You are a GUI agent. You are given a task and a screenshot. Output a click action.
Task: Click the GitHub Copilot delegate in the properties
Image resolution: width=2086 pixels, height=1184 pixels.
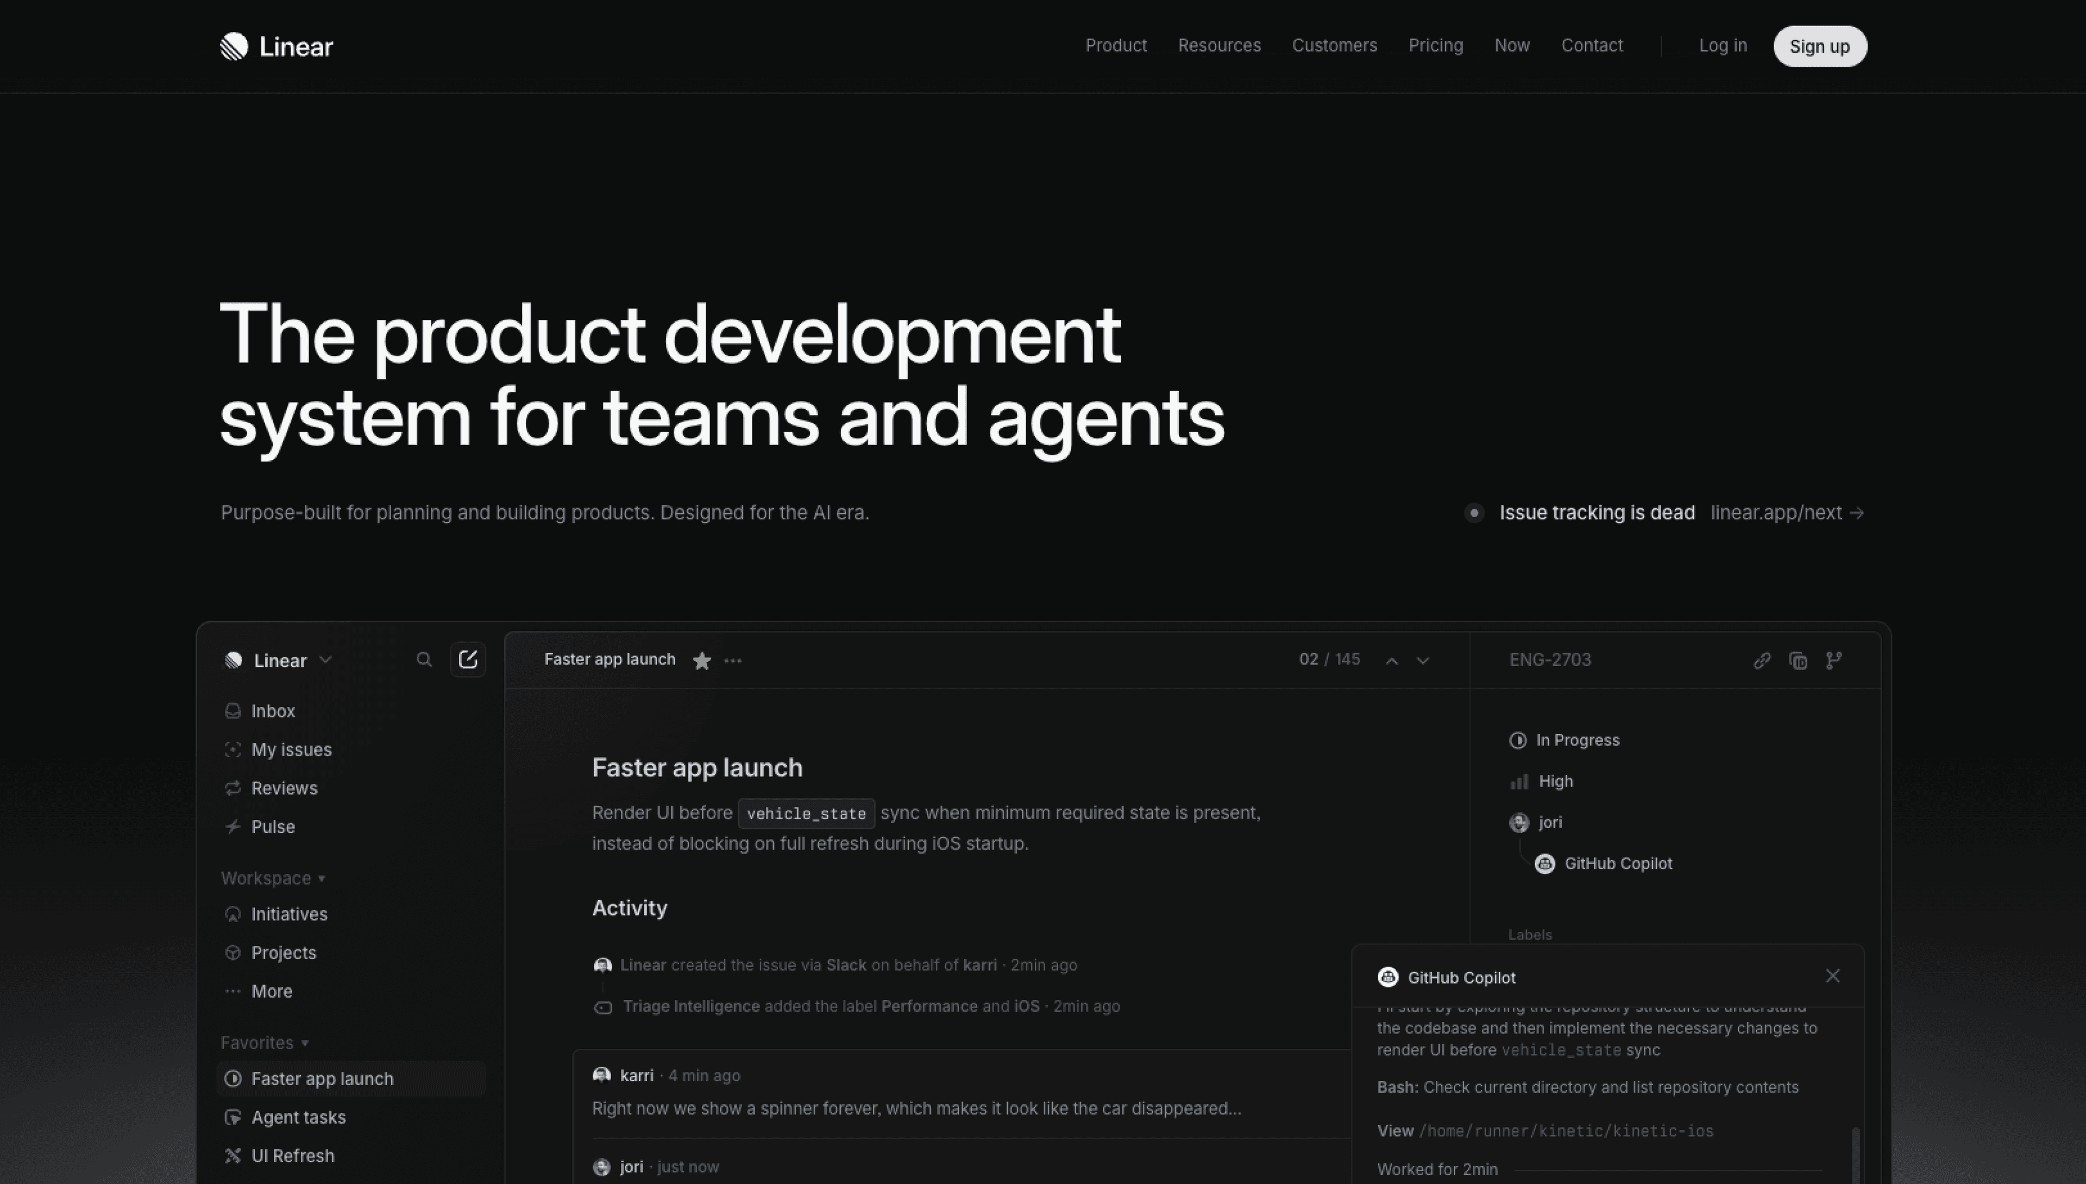tap(1603, 863)
